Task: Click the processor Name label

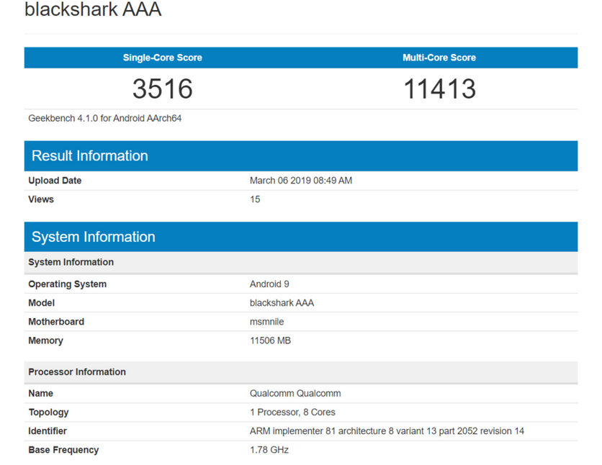Action: [41, 393]
